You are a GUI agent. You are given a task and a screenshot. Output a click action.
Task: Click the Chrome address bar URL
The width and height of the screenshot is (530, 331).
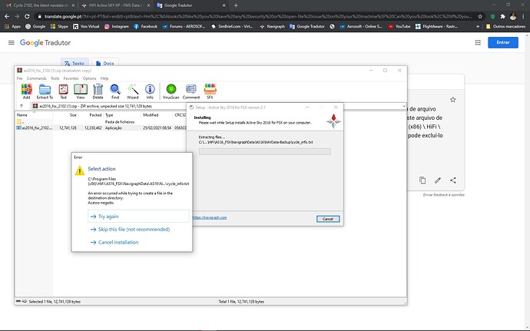coord(257,16)
